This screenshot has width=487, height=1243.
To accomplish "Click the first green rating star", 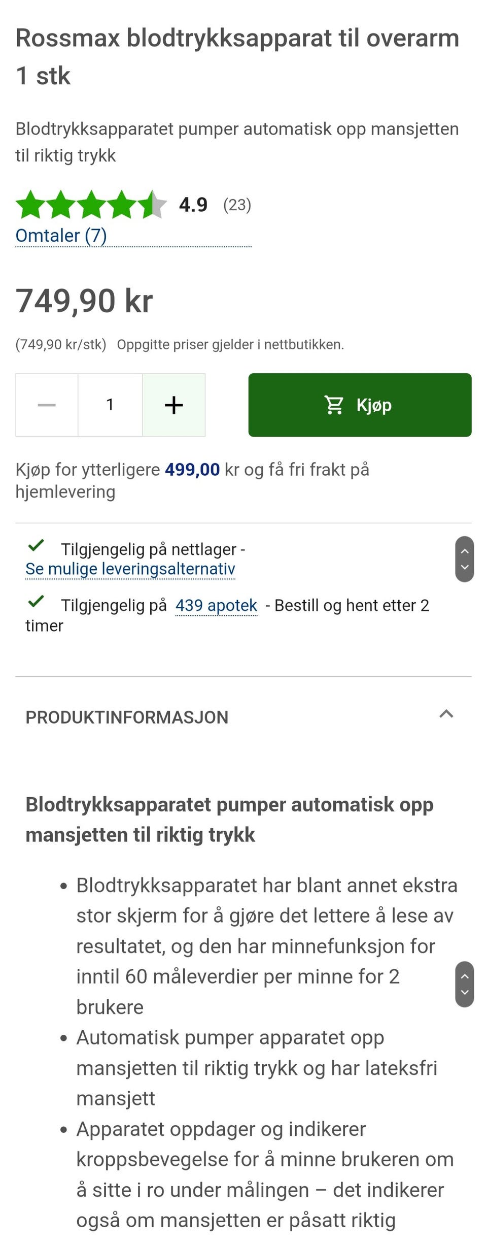I will [30, 205].
